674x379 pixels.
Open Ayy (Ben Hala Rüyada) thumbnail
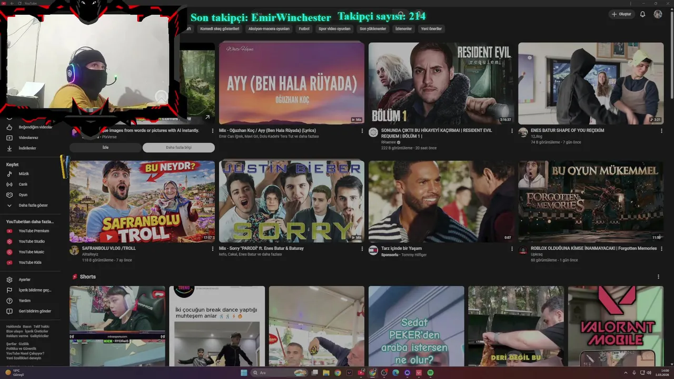click(292, 83)
